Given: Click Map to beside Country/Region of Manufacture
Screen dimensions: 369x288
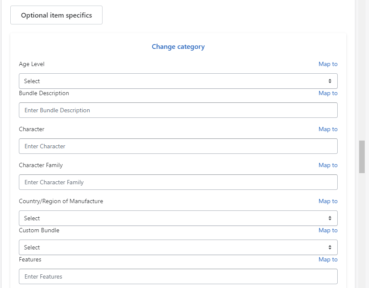Looking at the screenshot, I should point(328,201).
